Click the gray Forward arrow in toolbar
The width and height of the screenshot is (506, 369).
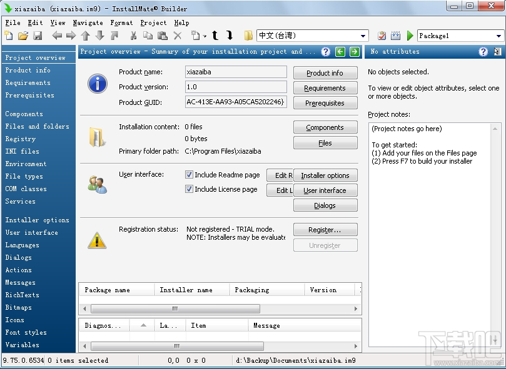[x=71, y=36]
